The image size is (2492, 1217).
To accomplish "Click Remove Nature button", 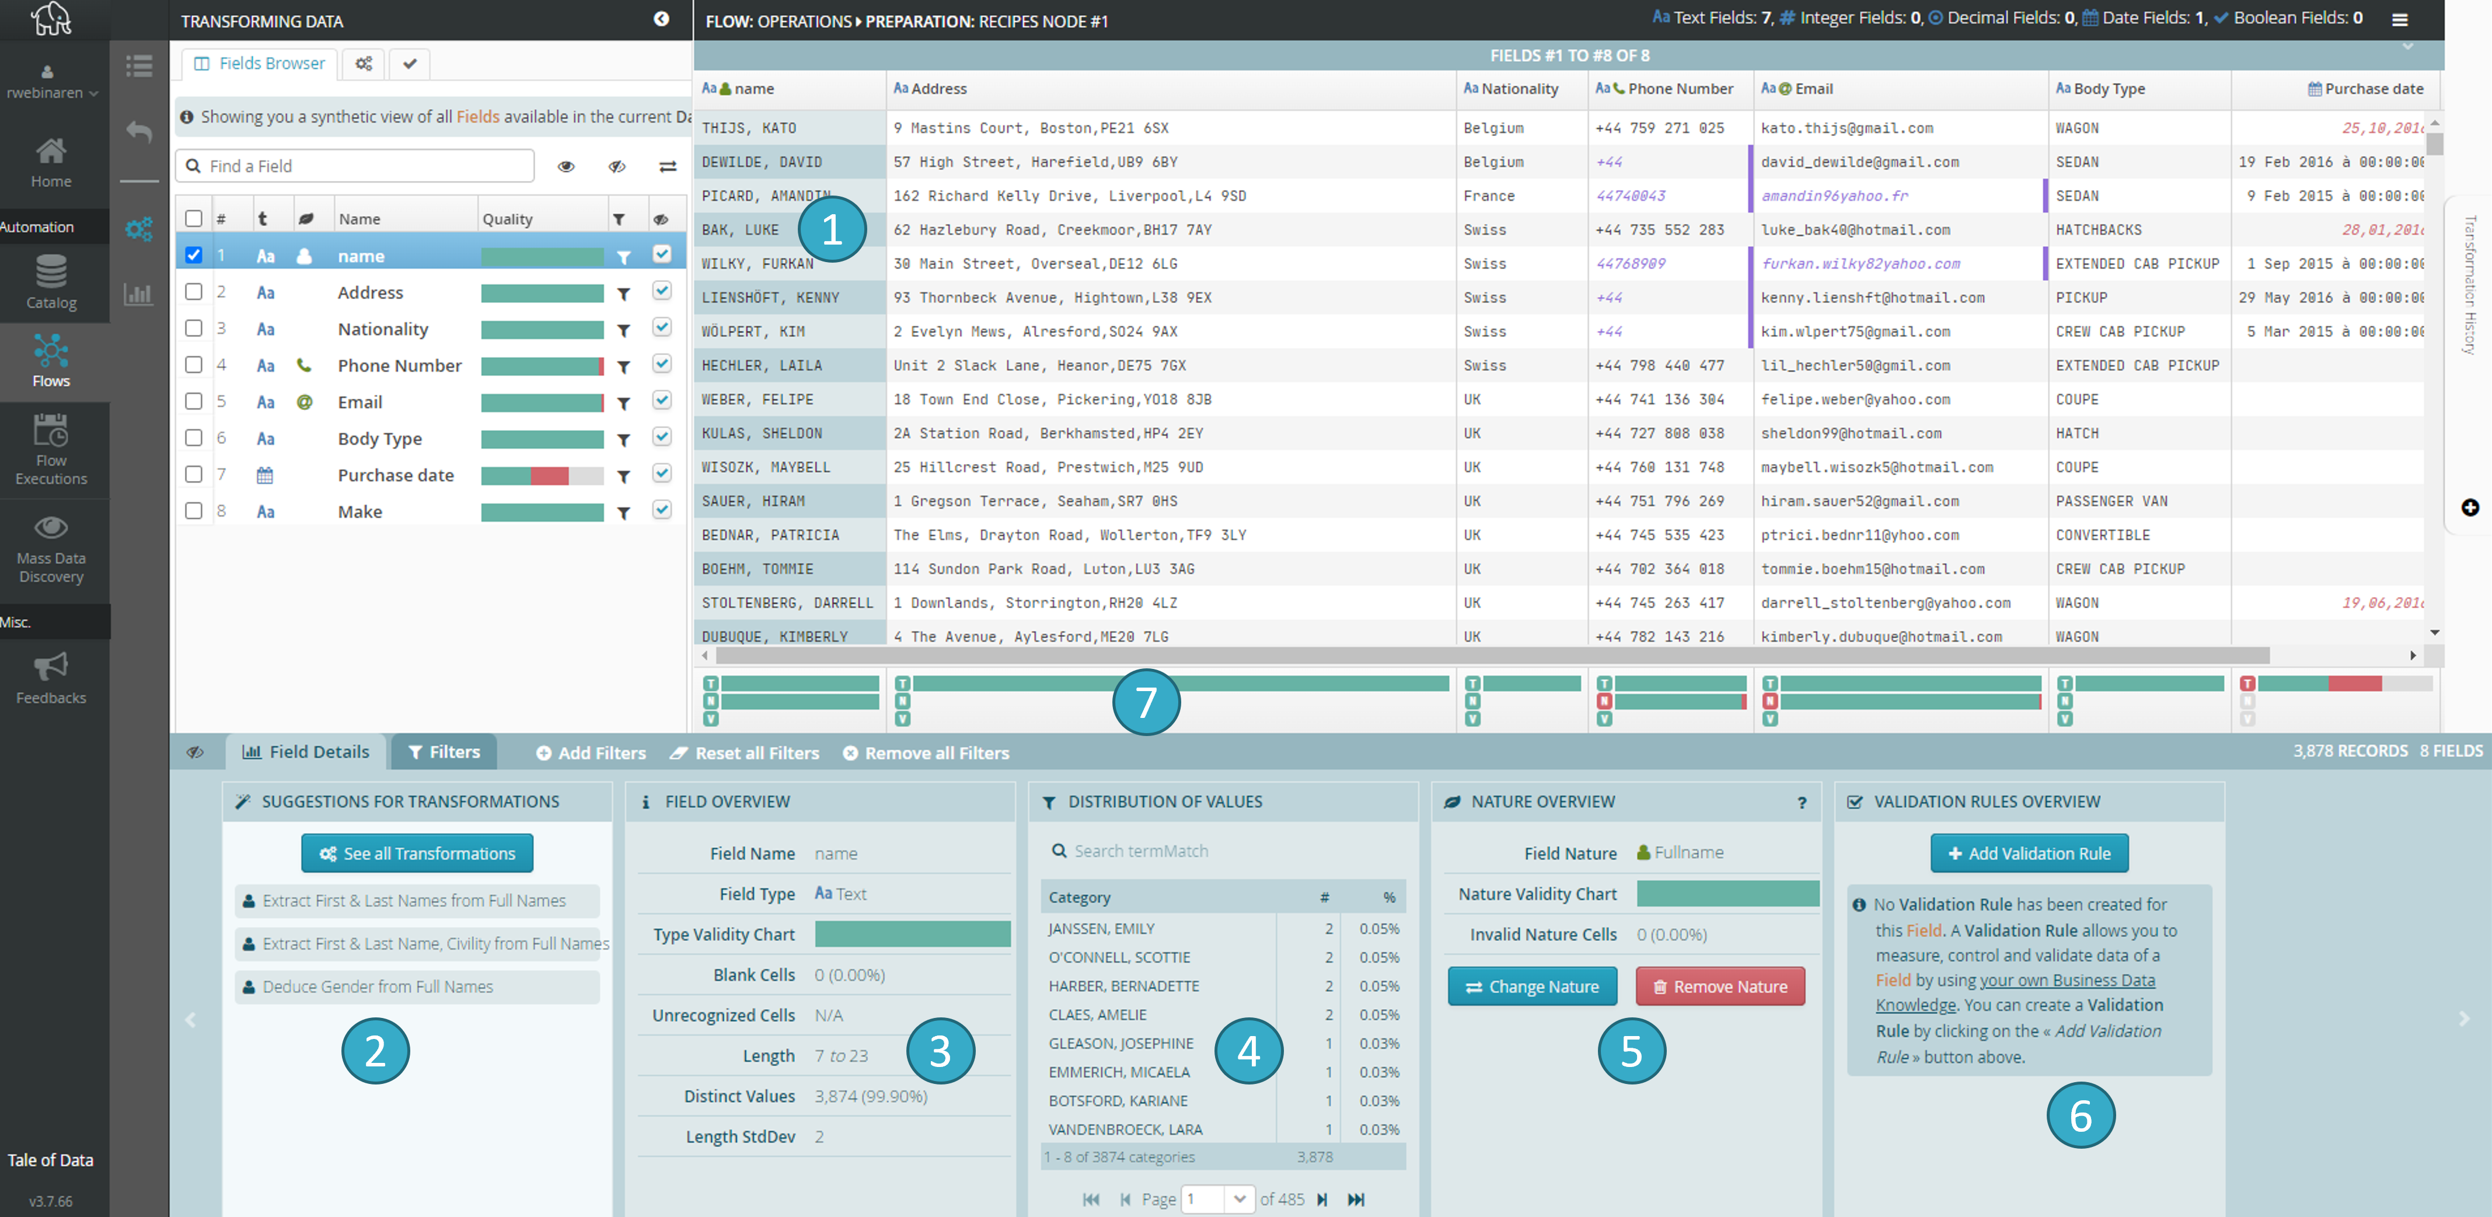I will (1720, 988).
